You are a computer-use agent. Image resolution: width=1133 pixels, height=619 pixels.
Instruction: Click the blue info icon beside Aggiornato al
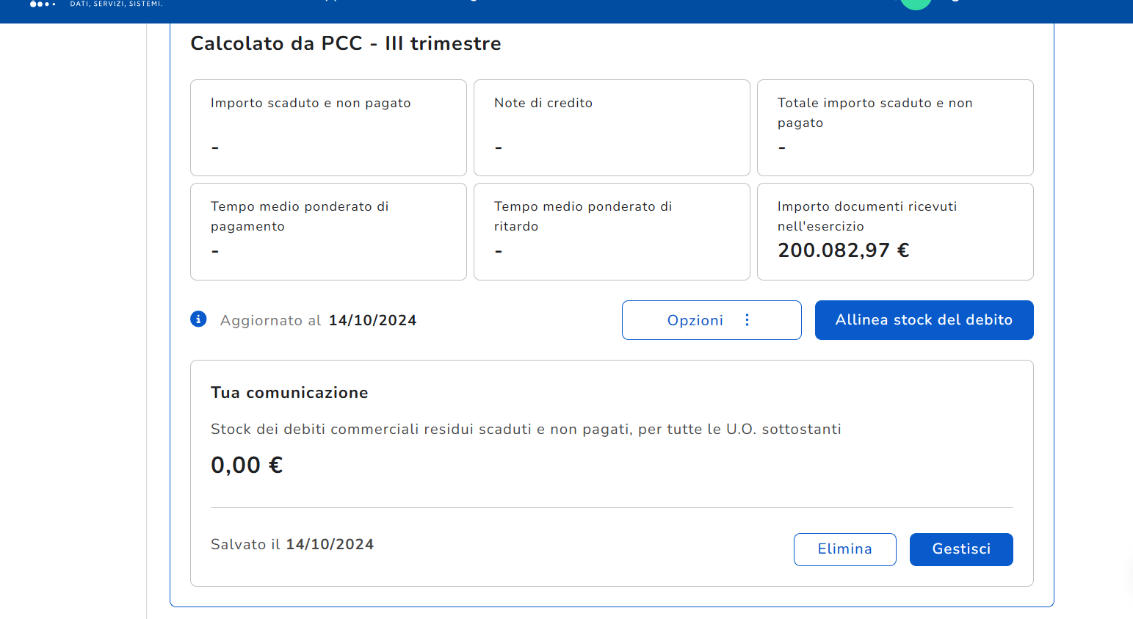(198, 319)
